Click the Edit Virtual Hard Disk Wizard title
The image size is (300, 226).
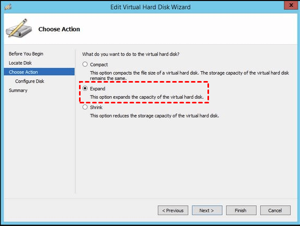(150, 7)
